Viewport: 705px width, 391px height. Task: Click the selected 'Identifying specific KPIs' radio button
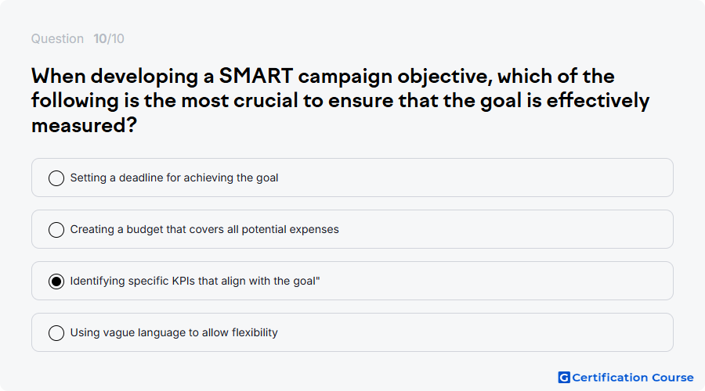[x=56, y=281]
